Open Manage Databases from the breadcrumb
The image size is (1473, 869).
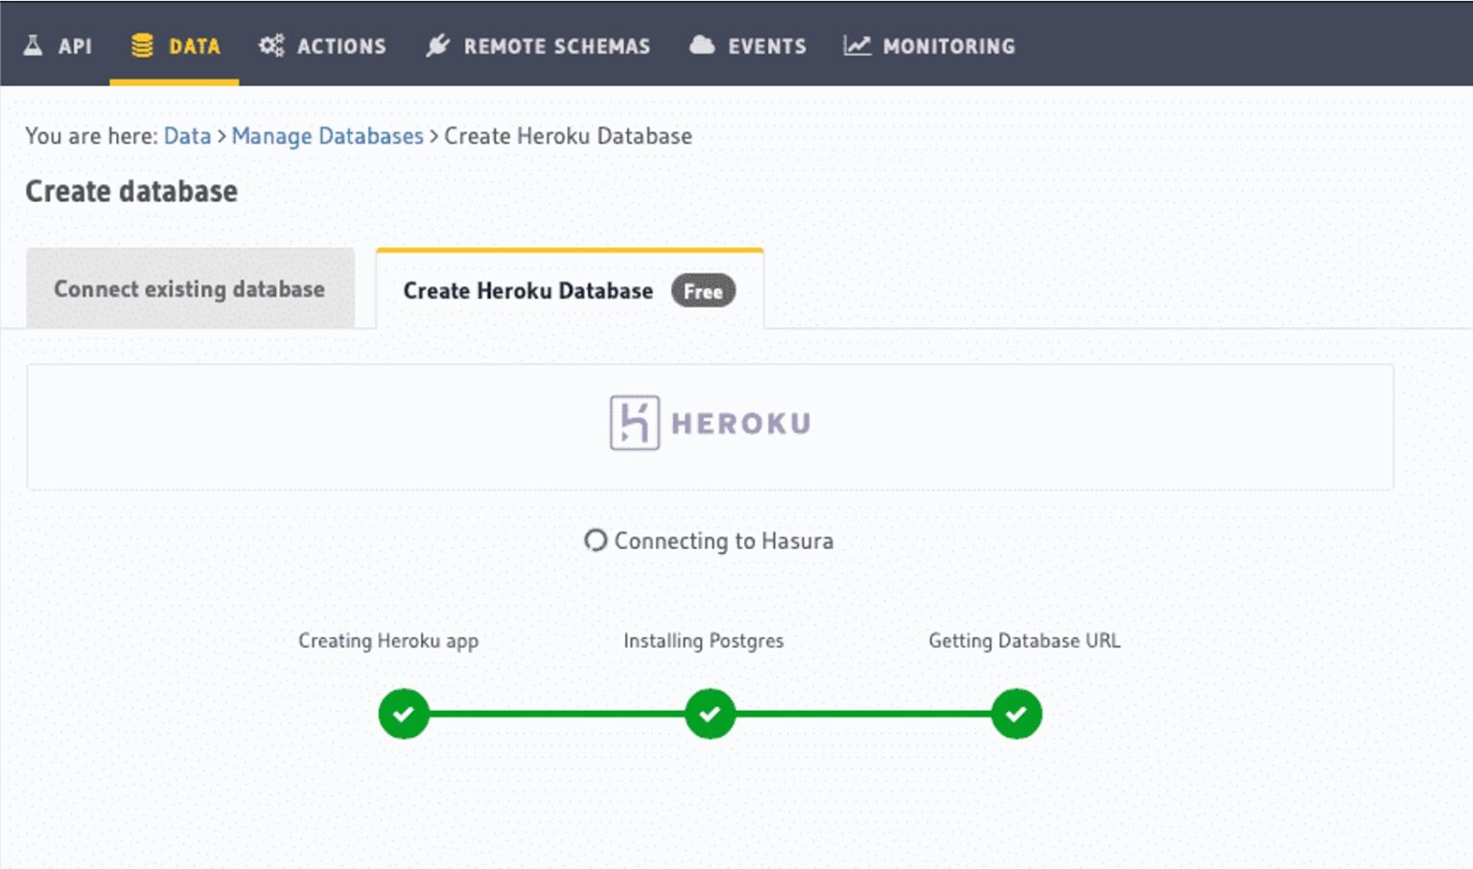327,136
